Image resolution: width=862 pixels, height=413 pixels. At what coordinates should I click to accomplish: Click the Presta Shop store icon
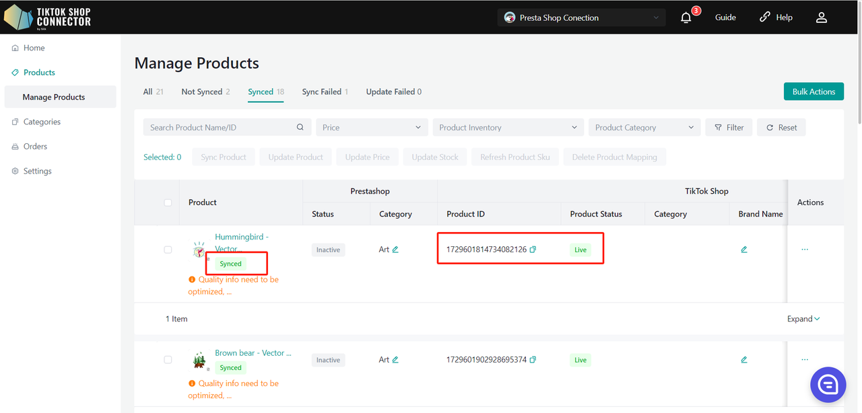point(510,17)
